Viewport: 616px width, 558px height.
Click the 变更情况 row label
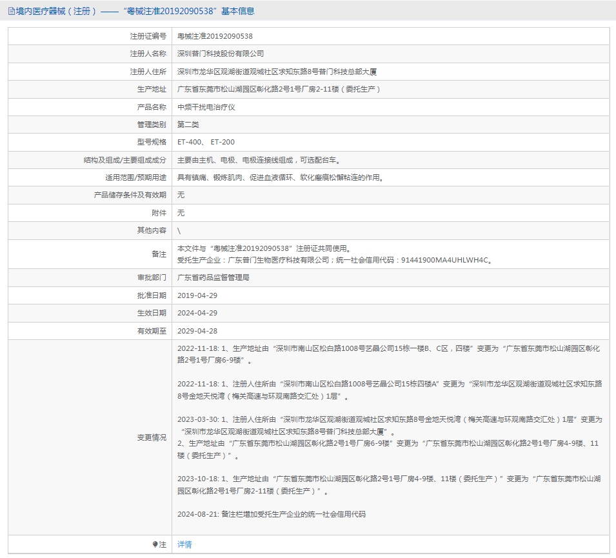(152, 437)
